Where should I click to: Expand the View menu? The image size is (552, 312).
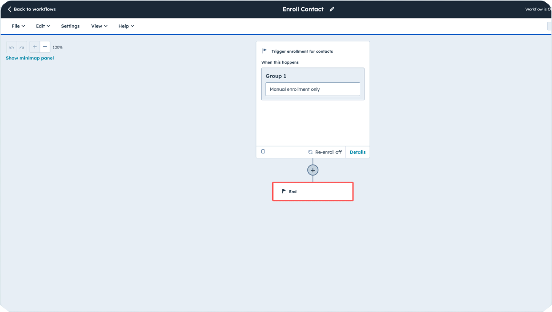pyautogui.click(x=99, y=26)
